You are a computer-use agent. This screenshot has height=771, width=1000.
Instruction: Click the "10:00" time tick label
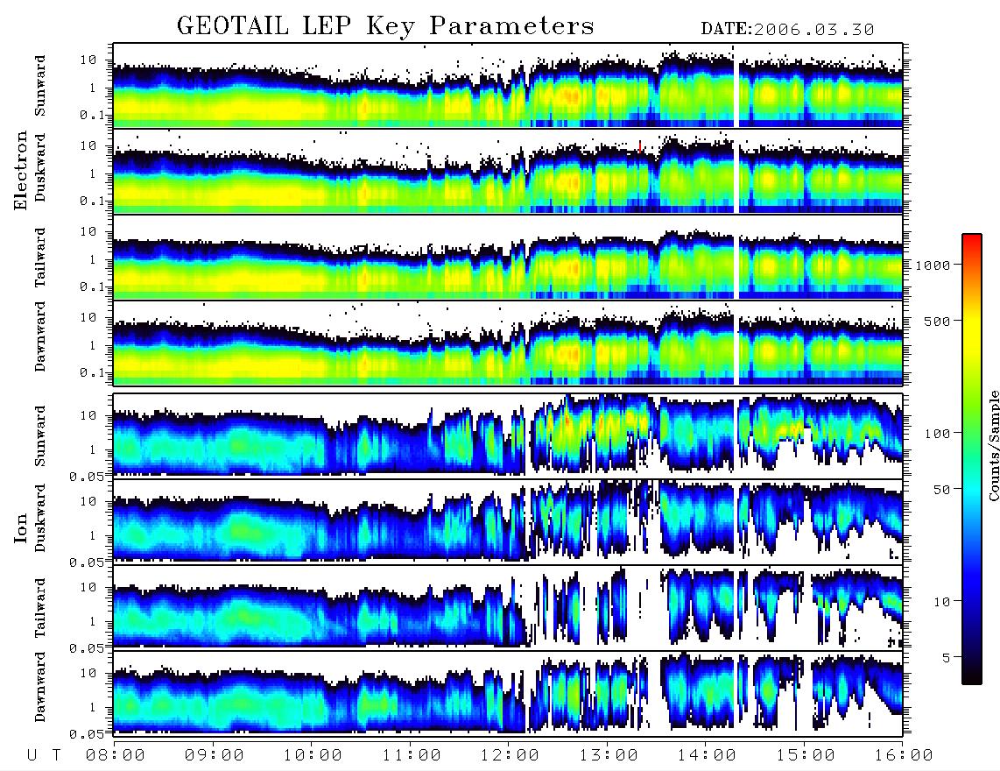pos(313,755)
